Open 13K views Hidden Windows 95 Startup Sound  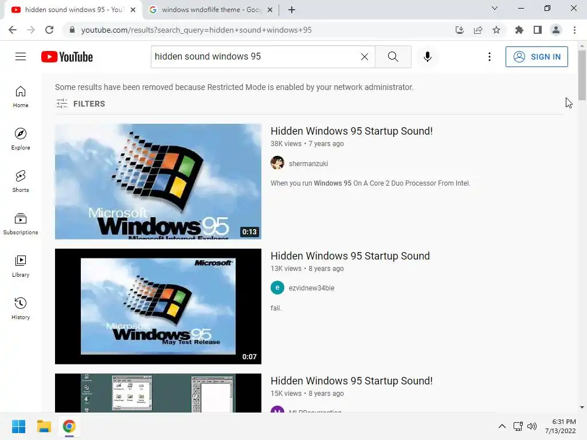350,256
